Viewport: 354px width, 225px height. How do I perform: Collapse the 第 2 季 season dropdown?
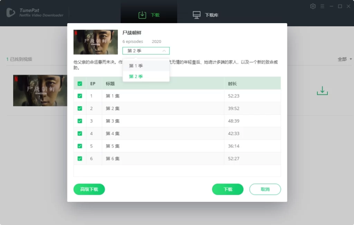pos(146,51)
